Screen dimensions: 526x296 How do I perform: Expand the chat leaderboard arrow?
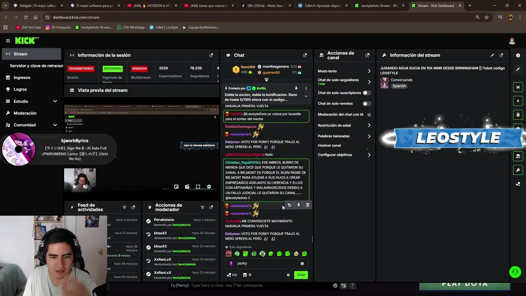266,79
